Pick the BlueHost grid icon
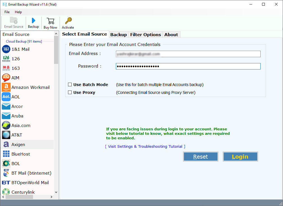The image size is (283, 206). click(x=6, y=154)
